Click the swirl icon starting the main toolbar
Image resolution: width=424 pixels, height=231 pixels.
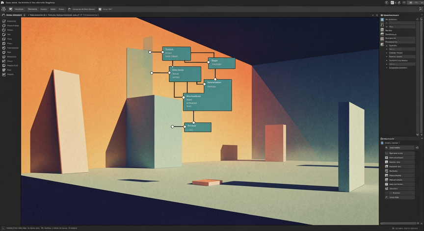tap(3, 9)
